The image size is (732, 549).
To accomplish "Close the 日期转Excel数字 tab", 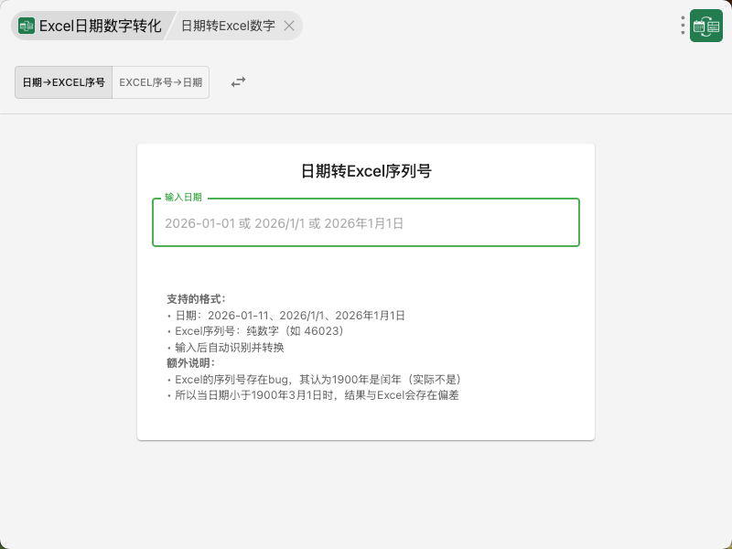I will [289, 26].
